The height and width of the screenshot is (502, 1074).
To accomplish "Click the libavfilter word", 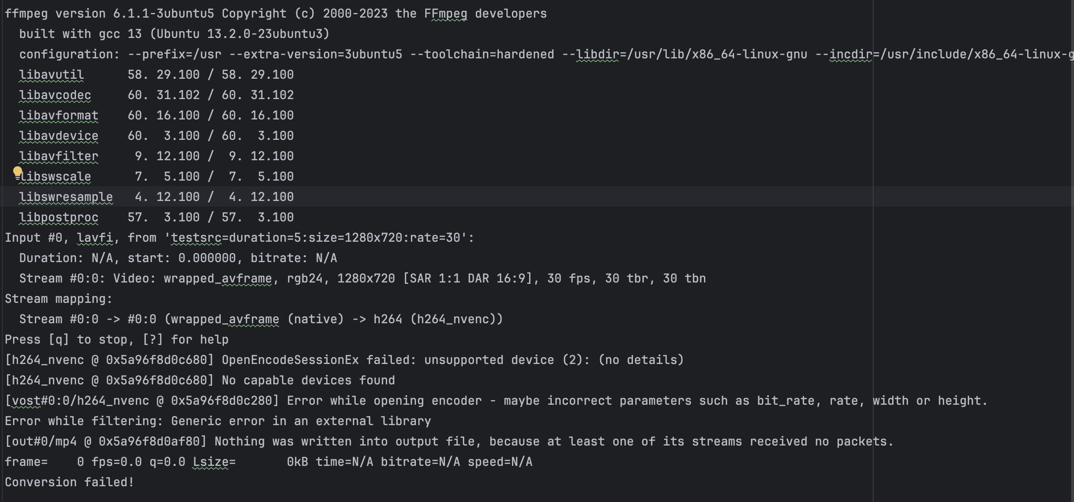I will [58, 156].
